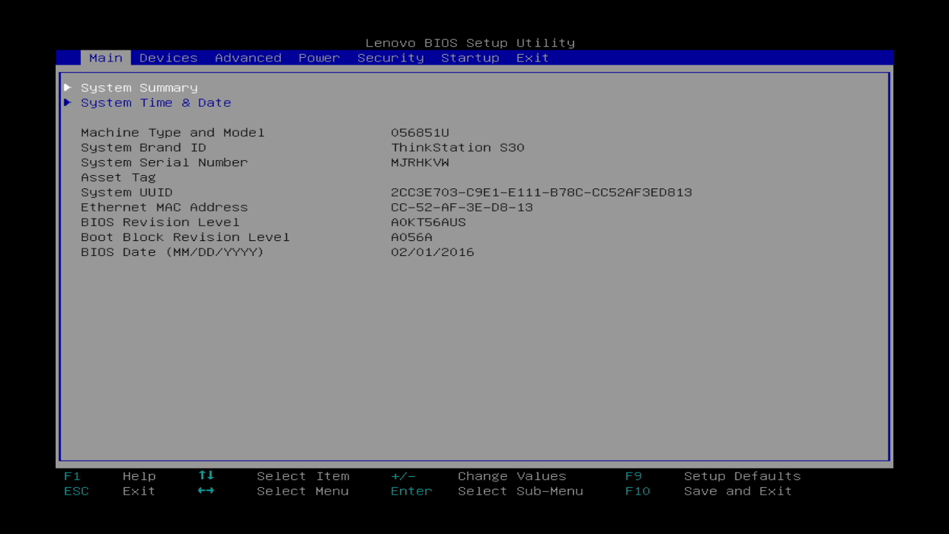Select the System Brand ID label

pyautogui.click(x=143, y=148)
